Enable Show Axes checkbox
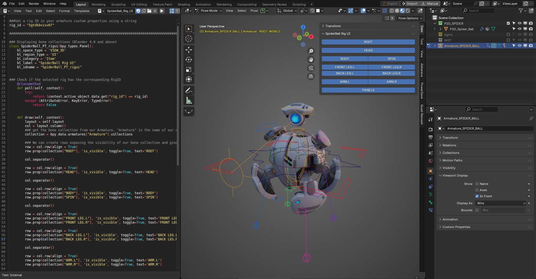Image resolution: width=536 pixels, height=279 pixels. tap(477, 190)
